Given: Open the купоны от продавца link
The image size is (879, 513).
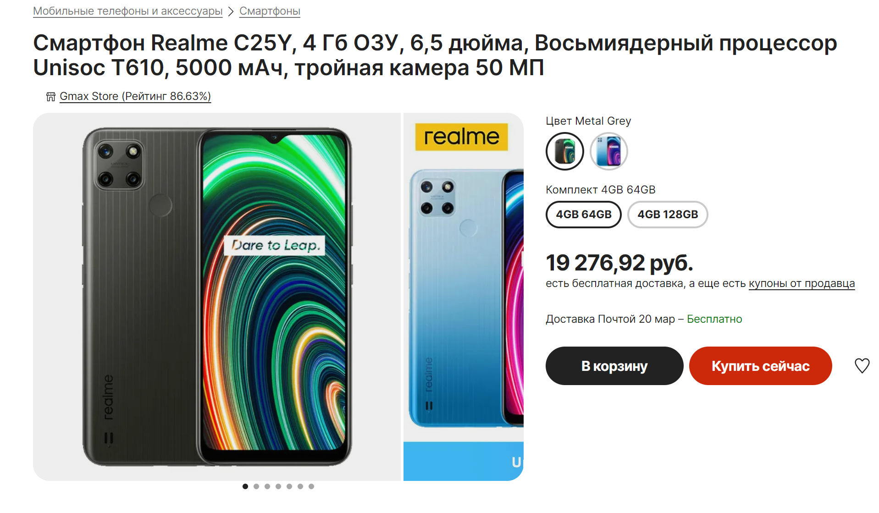Looking at the screenshot, I should coord(802,283).
